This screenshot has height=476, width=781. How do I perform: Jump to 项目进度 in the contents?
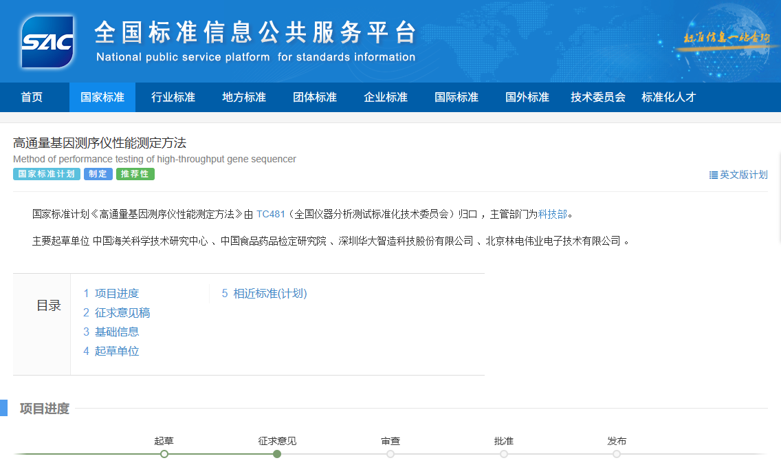pos(111,294)
